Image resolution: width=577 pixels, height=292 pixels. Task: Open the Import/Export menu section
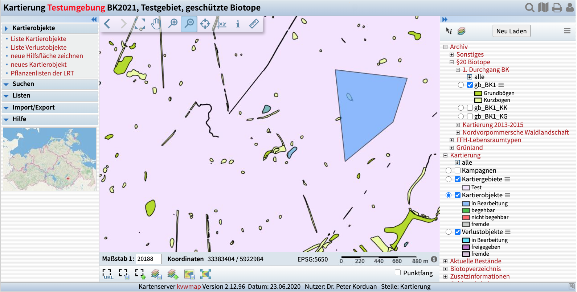click(33, 107)
